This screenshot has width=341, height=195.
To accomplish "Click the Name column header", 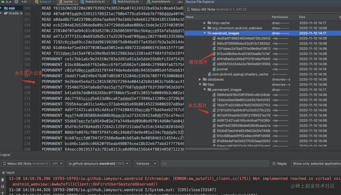I will click(190, 17).
